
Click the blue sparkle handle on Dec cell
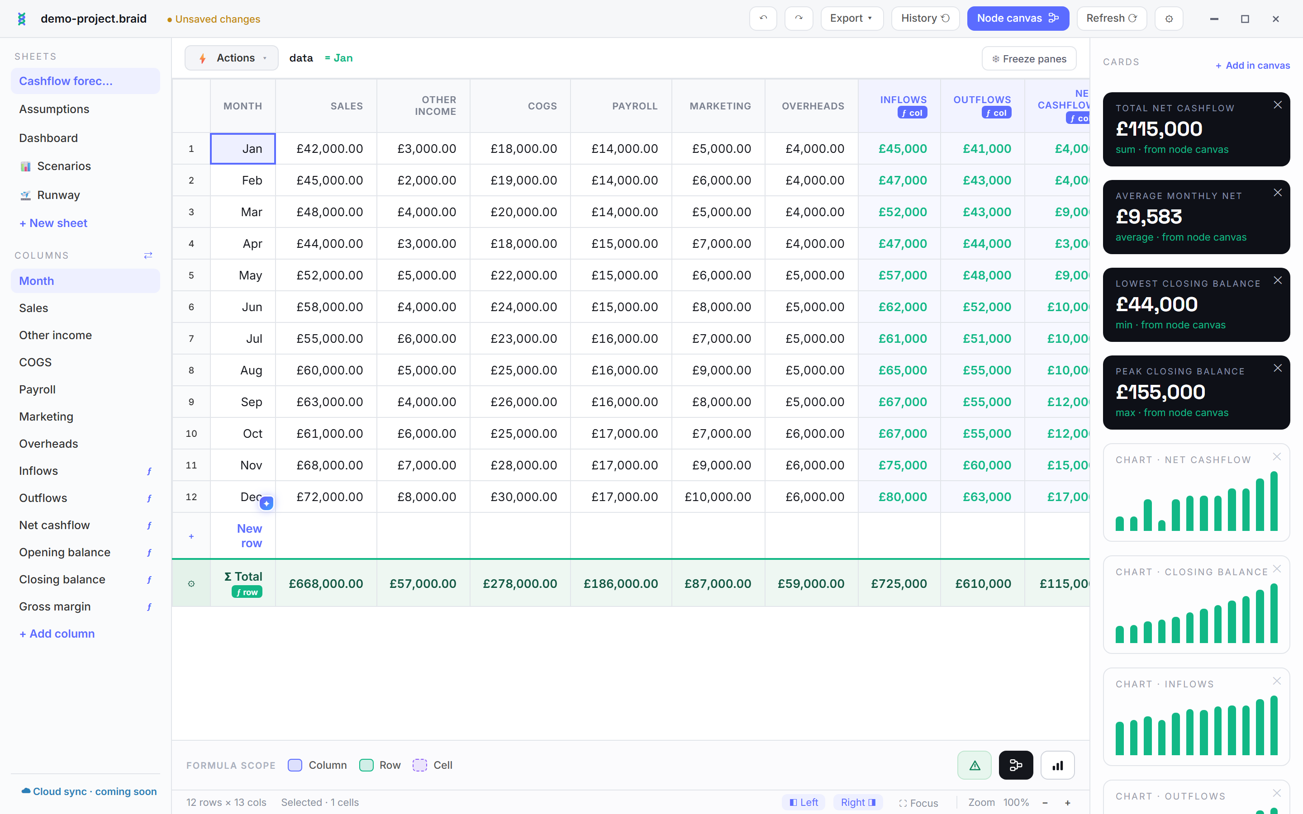click(x=266, y=503)
